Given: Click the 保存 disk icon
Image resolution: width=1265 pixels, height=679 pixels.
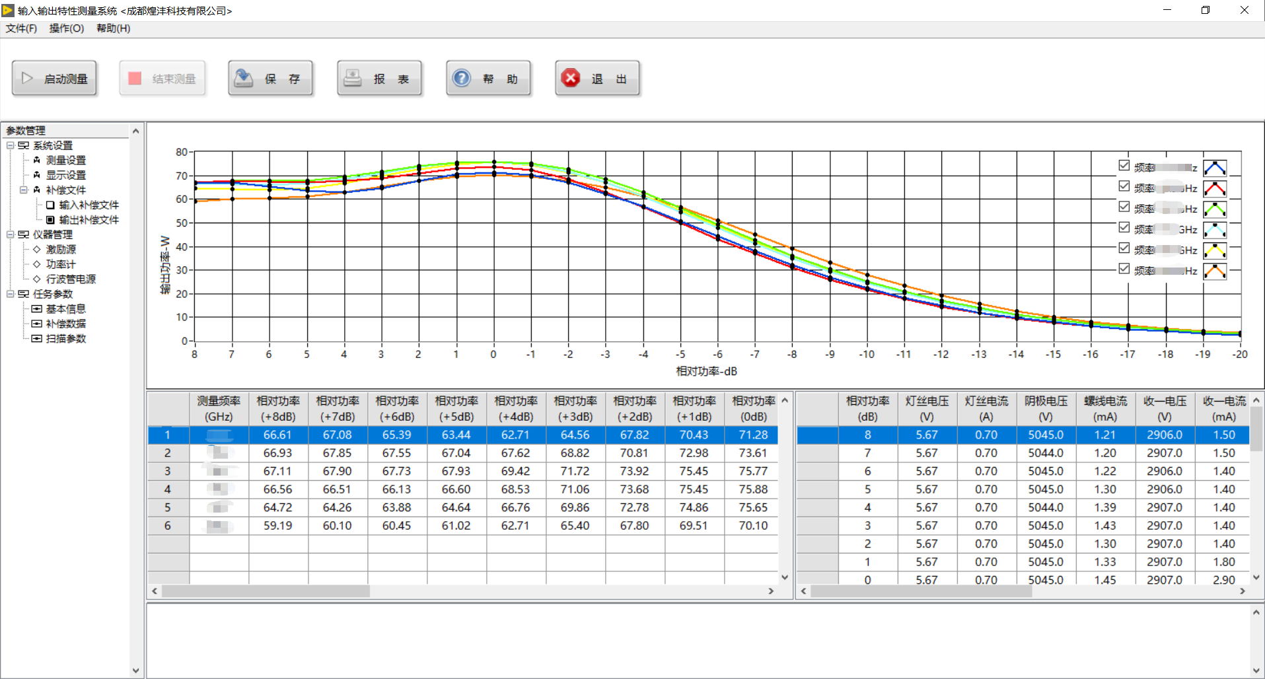Looking at the screenshot, I should pyautogui.click(x=244, y=79).
